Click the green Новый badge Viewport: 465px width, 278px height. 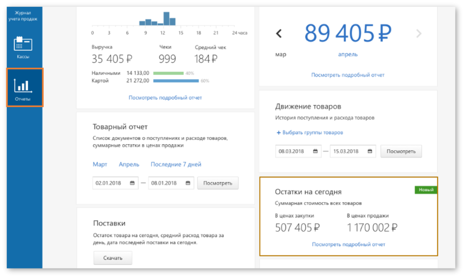tap(426, 190)
